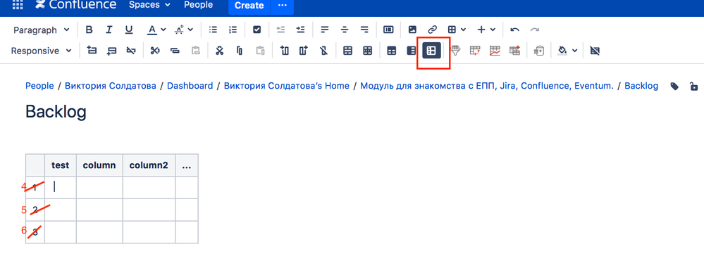This screenshot has height=261, width=704.
Task: Align text right
Action: click(364, 30)
